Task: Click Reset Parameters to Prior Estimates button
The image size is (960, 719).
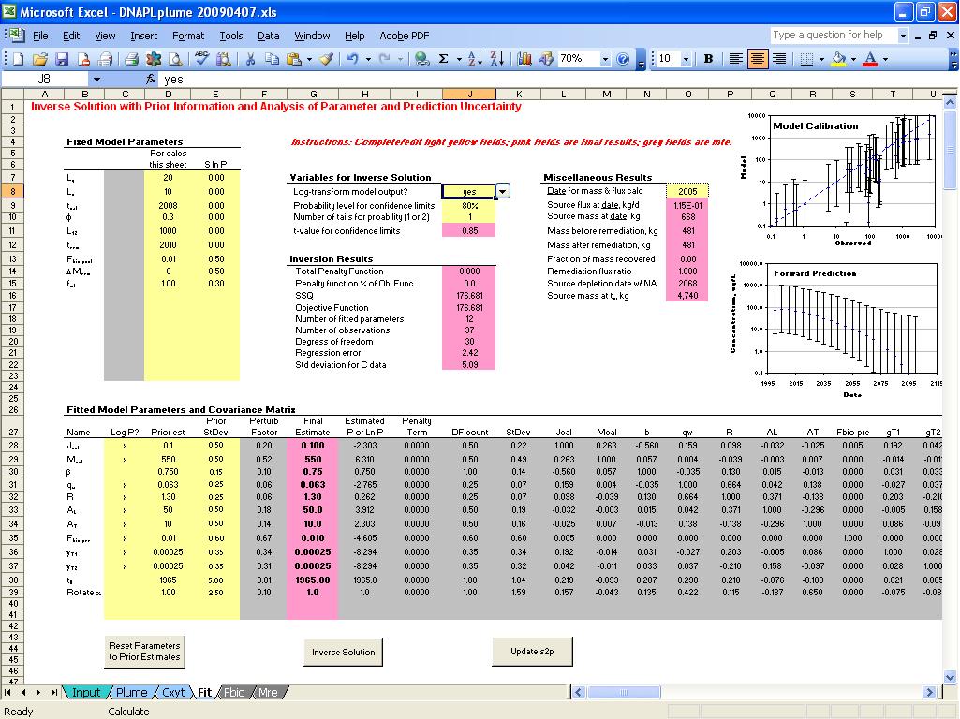Action: tap(144, 651)
